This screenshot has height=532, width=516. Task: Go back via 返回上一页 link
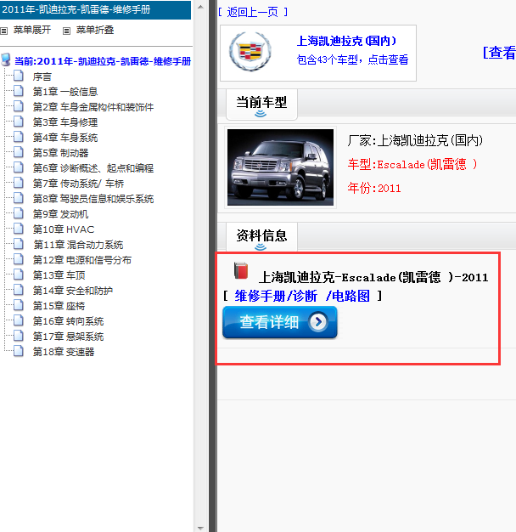pyautogui.click(x=253, y=12)
